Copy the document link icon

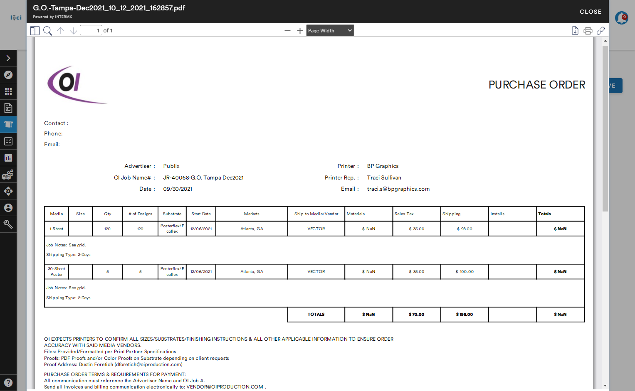[x=600, y=31]
